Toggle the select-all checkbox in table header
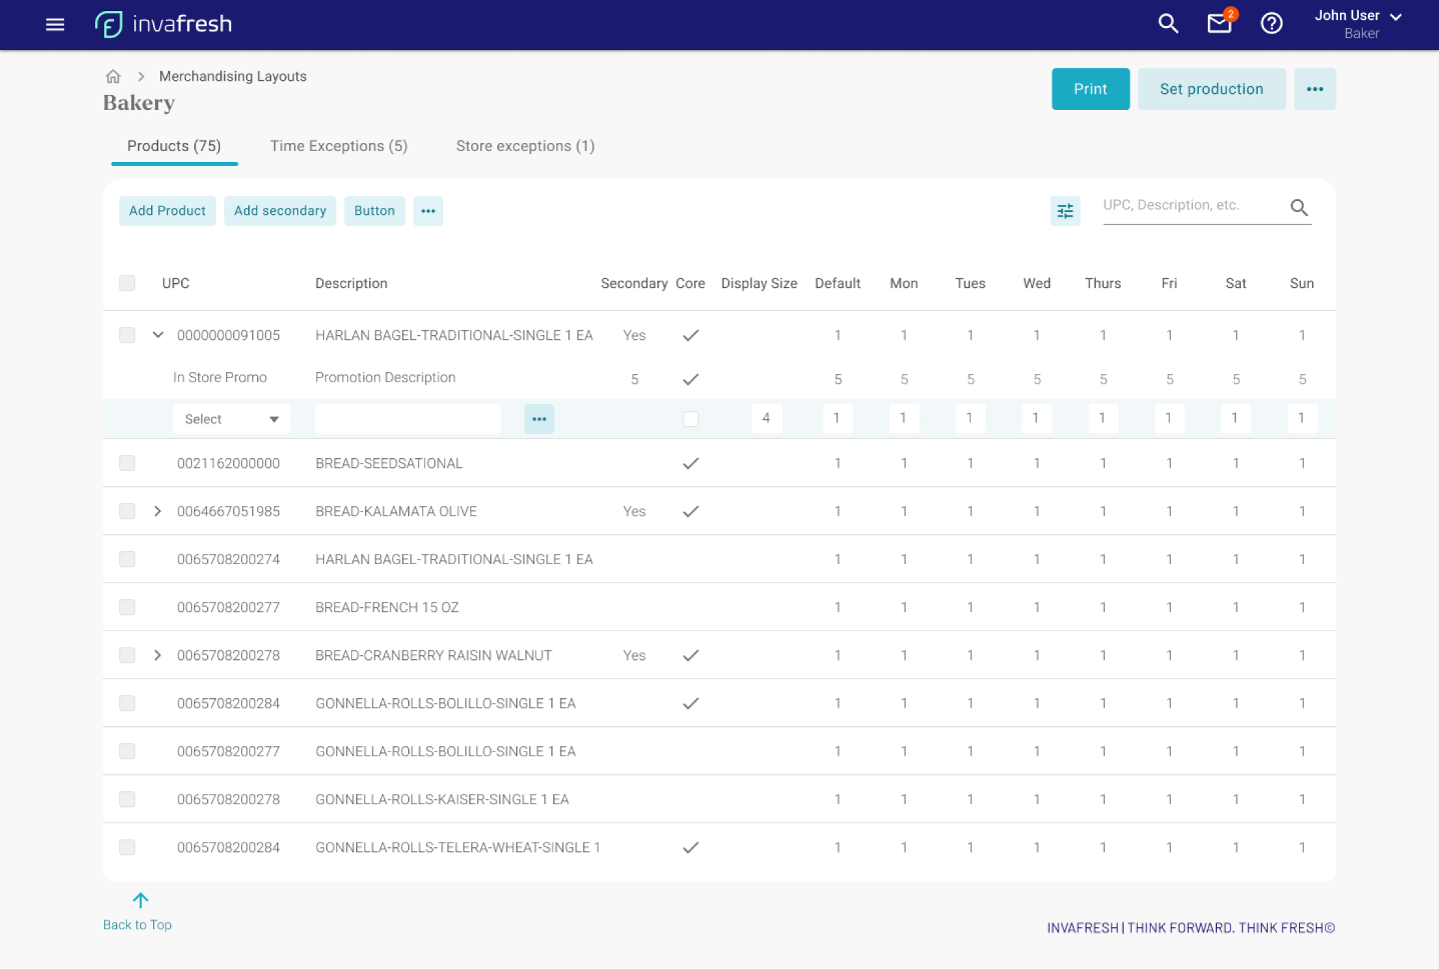 click(x=127, y=283)
